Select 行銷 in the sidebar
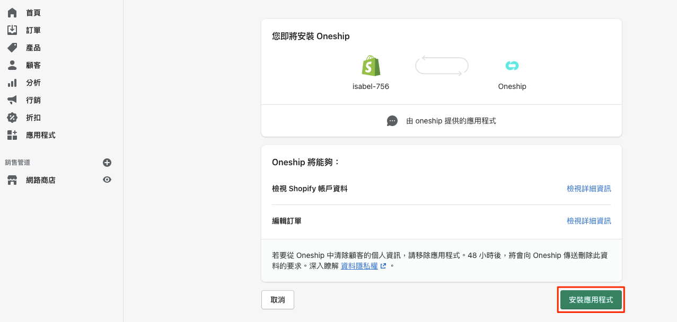The image size is (677, 322). point(33,100)
